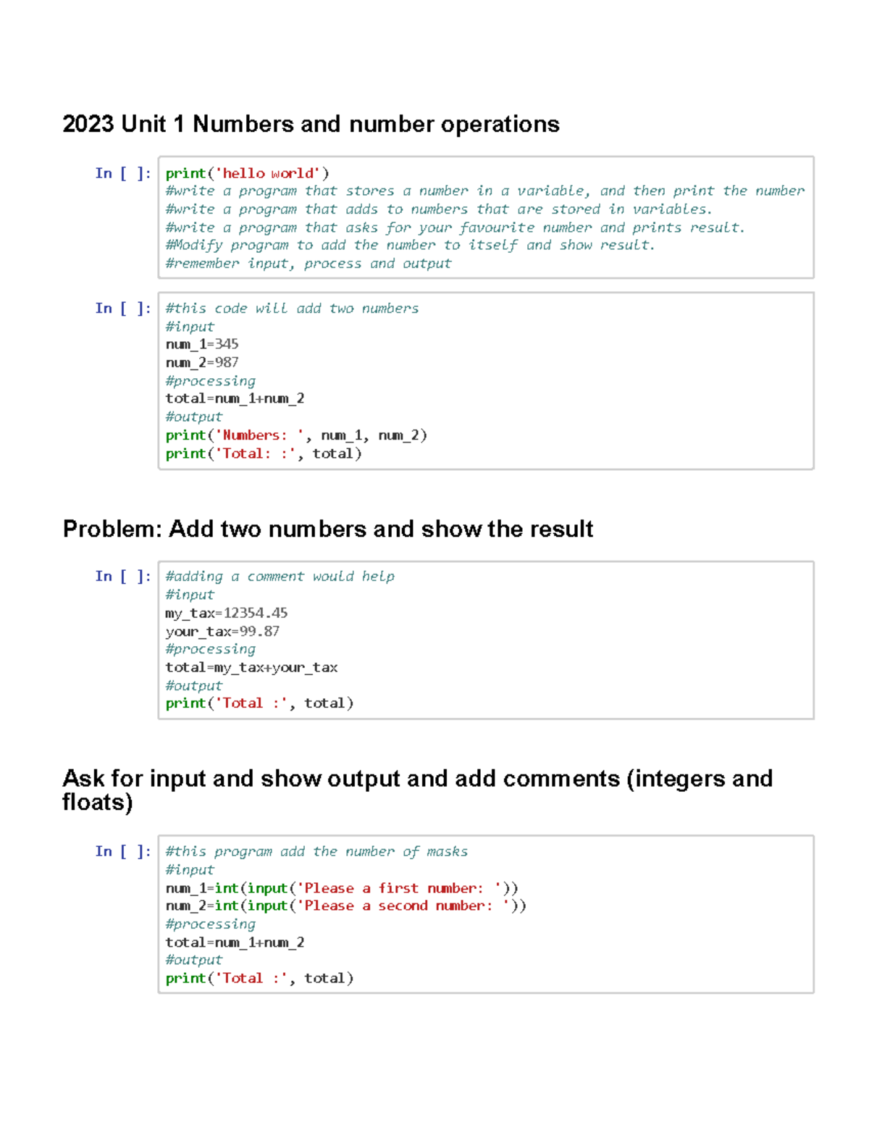Click the my_tax=12354.45 line
This screenshot has height=1125, width=869.
click(x=227, y=613)
